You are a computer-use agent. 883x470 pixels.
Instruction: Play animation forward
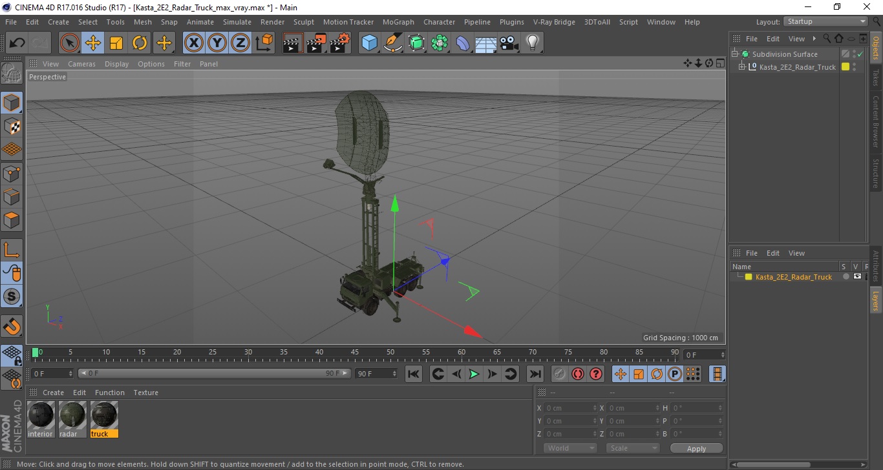pyautogui.click(x=474, y=374)
